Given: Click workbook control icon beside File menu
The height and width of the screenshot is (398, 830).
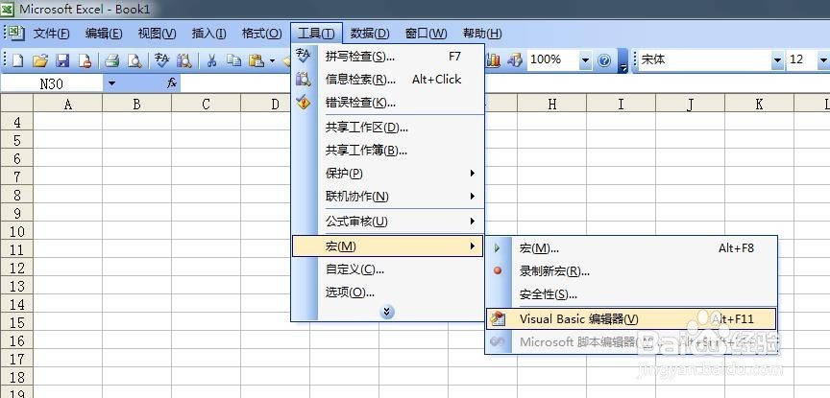Looking at the screenshot, I should click(17, 34).
